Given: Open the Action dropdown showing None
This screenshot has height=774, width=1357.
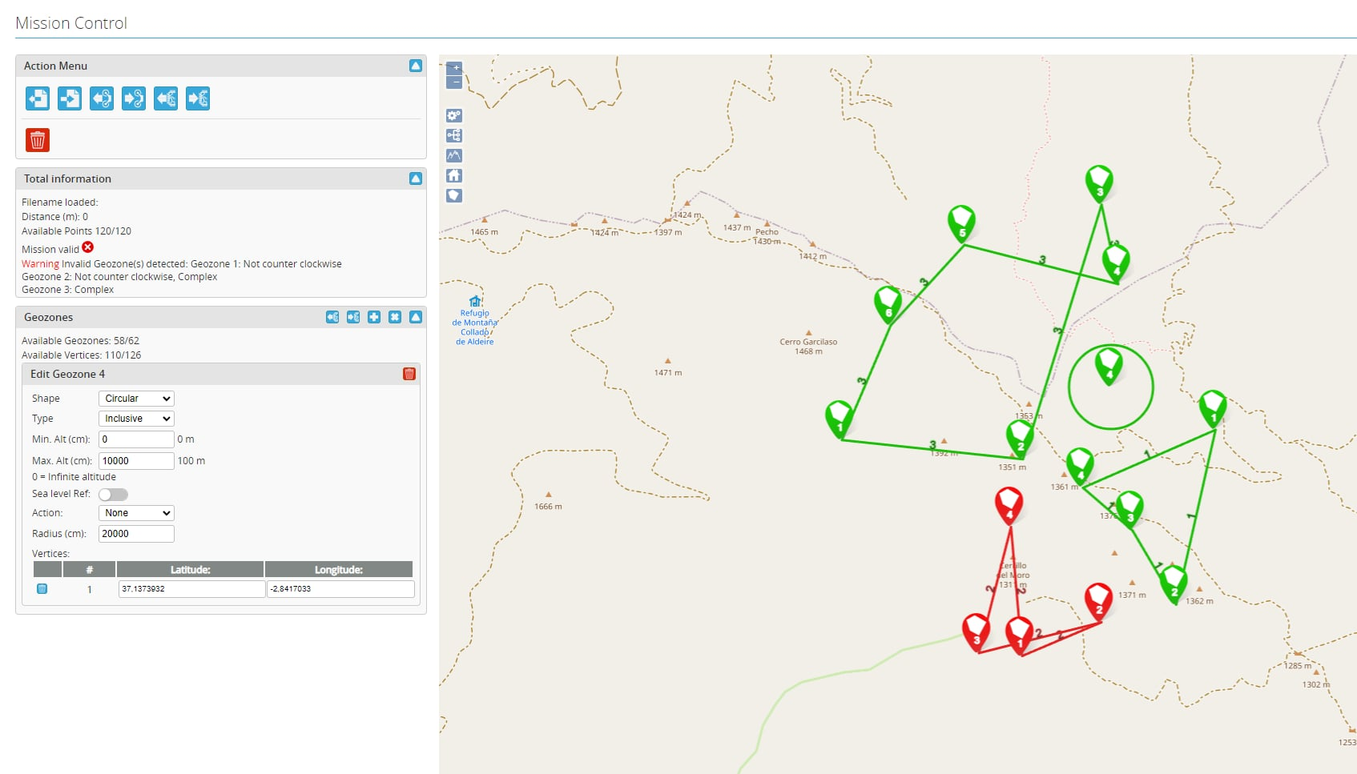Looking at the screenshot, I should point(136,513).
